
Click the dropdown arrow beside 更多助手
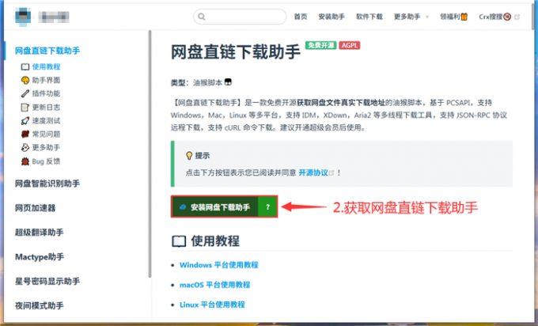[x=427, y=17]
